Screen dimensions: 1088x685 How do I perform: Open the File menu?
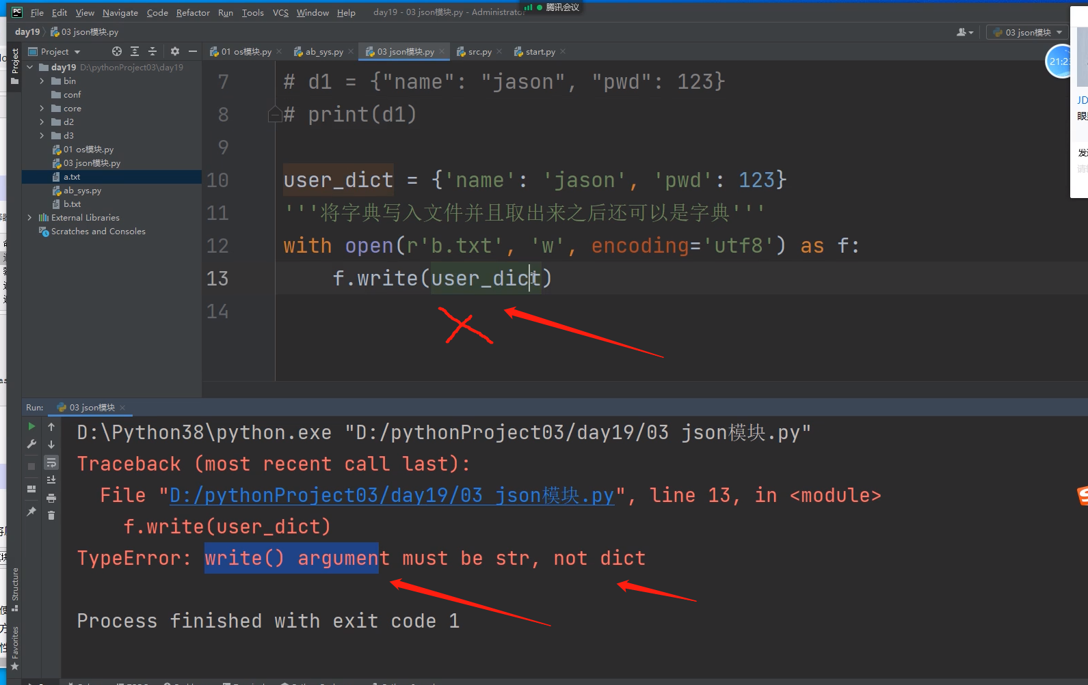pyautogui.click(x=37, y=12)
